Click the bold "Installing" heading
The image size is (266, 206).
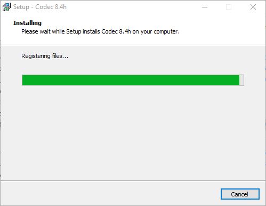[27, 23]
